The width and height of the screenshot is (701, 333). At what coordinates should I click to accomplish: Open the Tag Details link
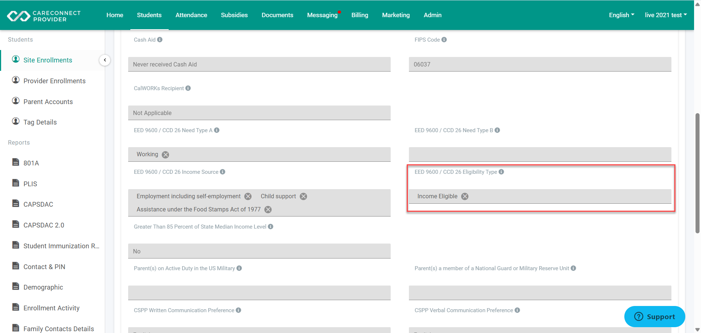pos(40,122)
